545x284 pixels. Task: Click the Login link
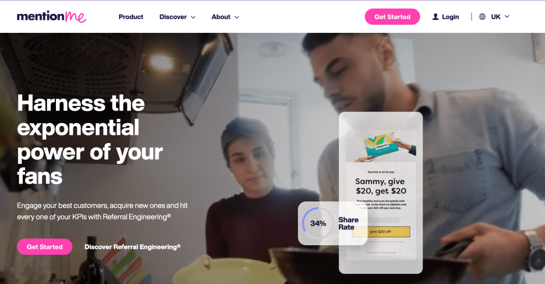tap(450, 16)
